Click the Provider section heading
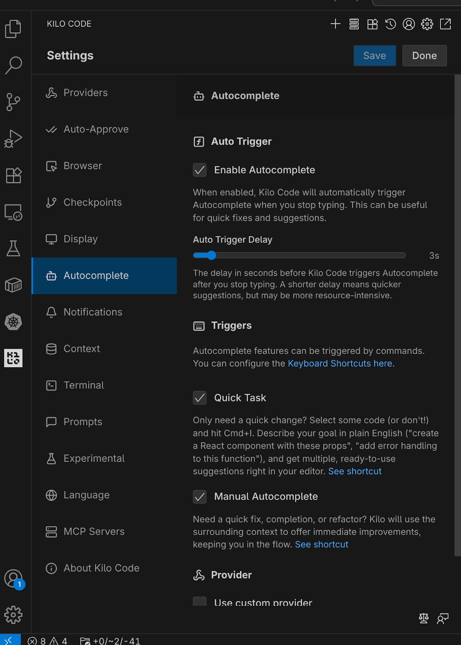461x645 pixels. click(x=232, y=575)
